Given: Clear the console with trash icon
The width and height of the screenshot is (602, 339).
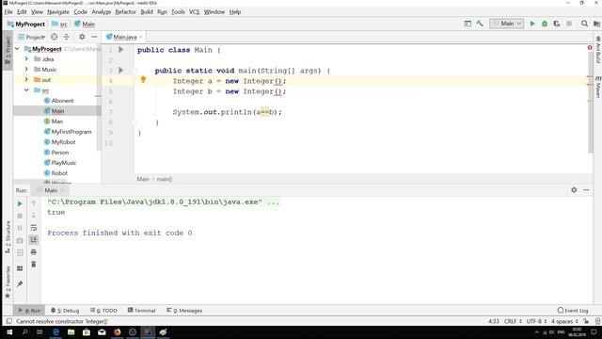Looking at the screenshot, I should [x=34, y=264].
